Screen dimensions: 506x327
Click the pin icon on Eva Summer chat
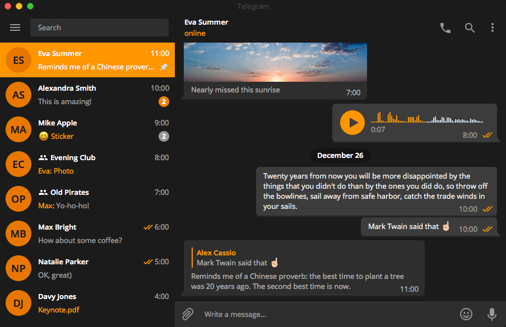click(x=164, y=67)
